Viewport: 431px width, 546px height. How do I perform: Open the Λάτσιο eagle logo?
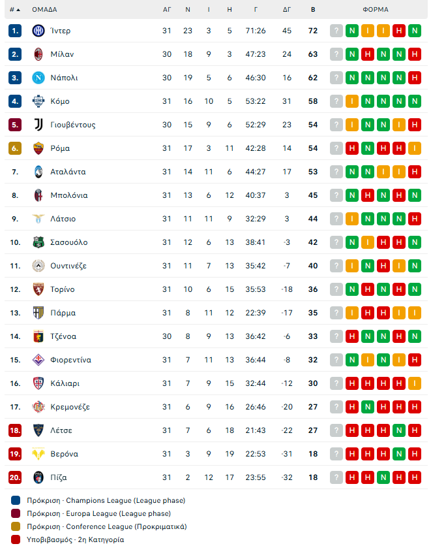click(38, 219)
